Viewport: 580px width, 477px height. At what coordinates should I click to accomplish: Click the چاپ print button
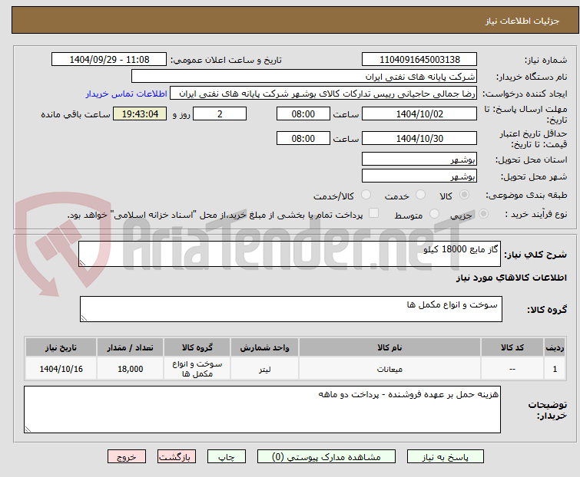227,457
